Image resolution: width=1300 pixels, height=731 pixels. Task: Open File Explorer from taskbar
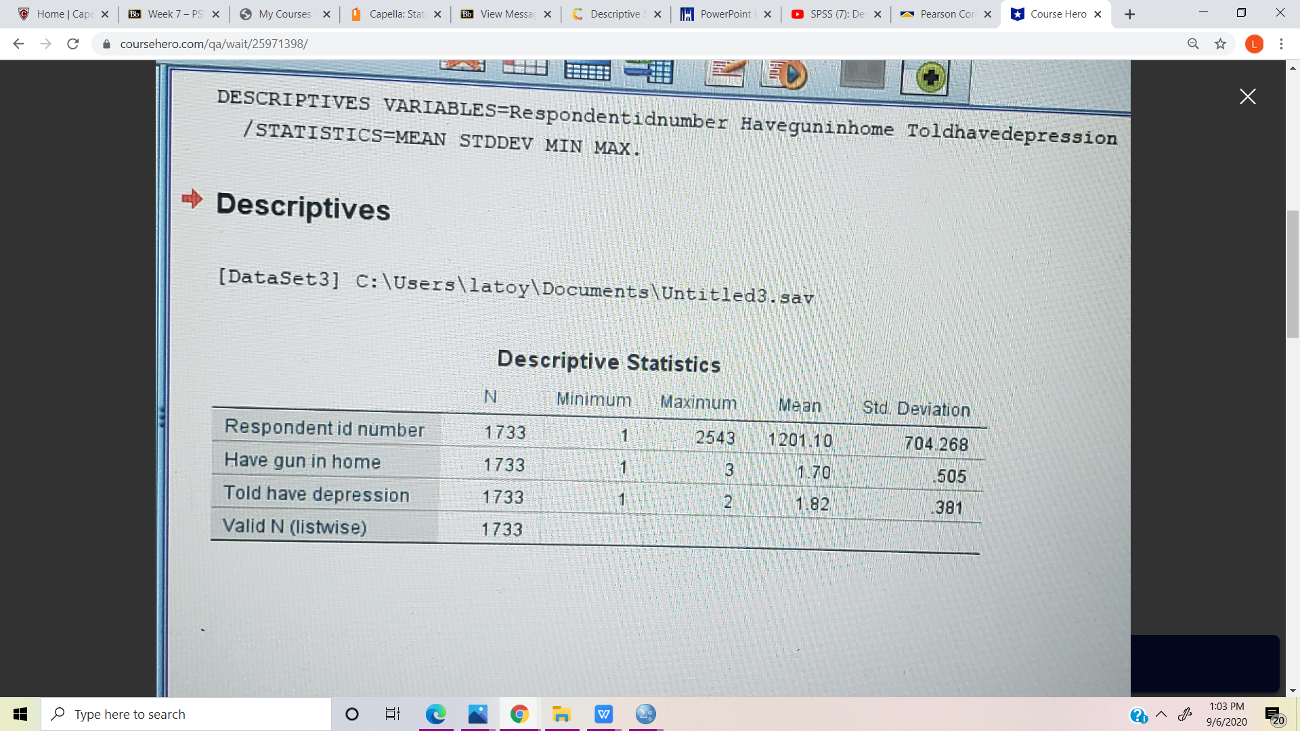(x=561, y=714)
